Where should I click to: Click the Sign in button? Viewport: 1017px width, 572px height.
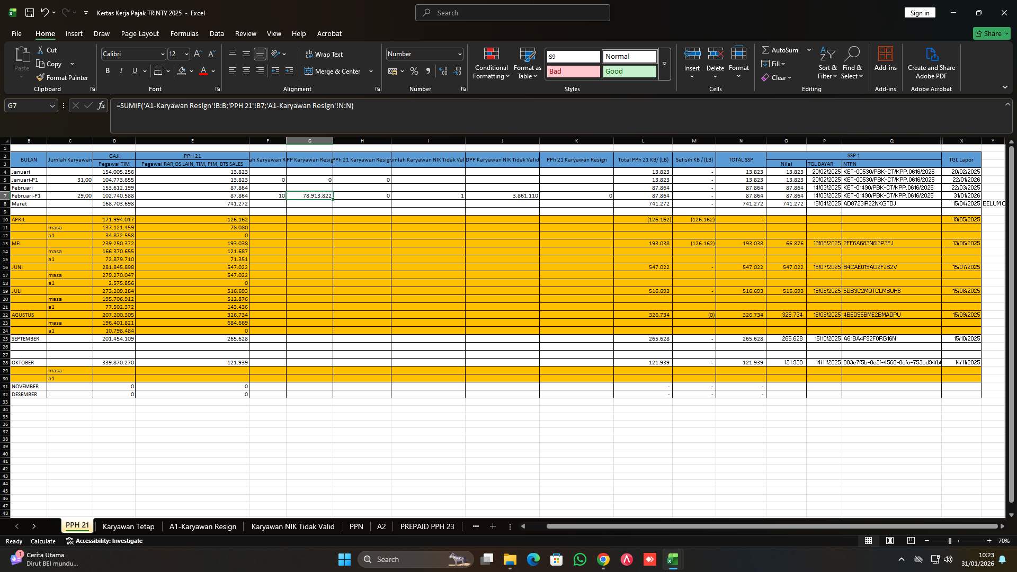(920, 12)
